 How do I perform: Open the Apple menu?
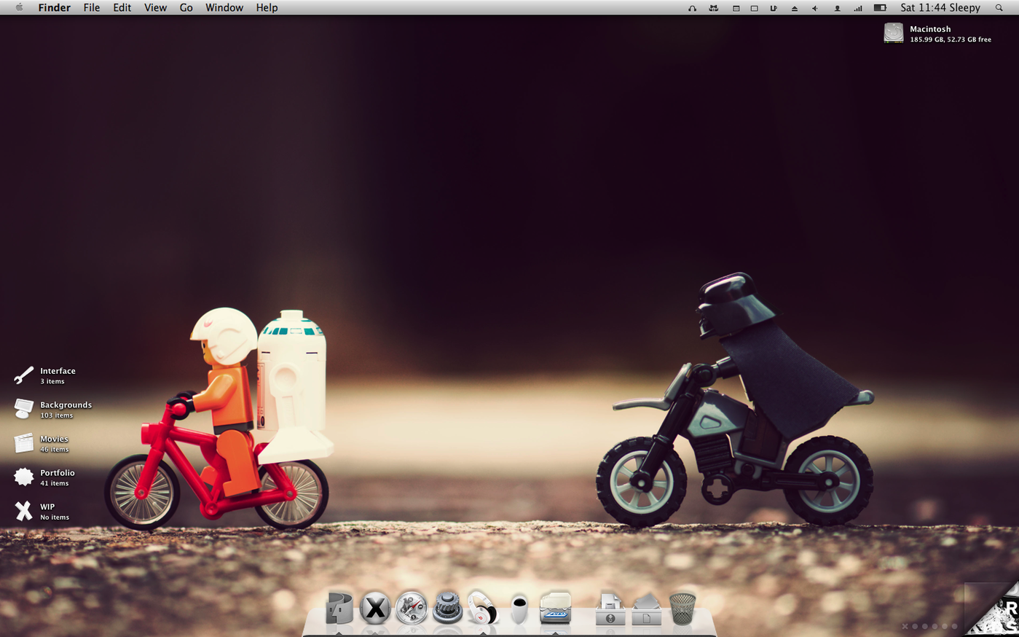(x=20, y=7)
